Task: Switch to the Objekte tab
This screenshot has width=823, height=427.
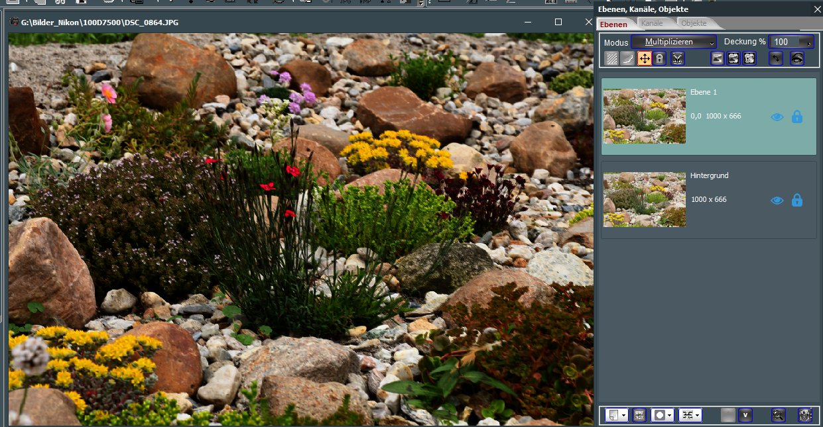Action: [694, 24]
